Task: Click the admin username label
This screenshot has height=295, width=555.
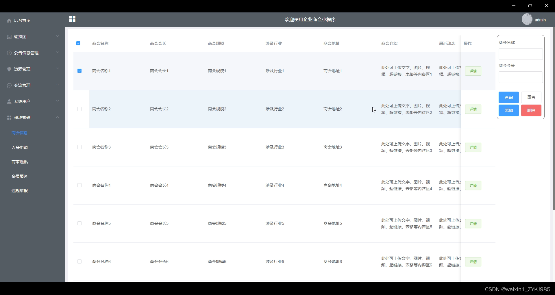Action: [x=540, y=20]
